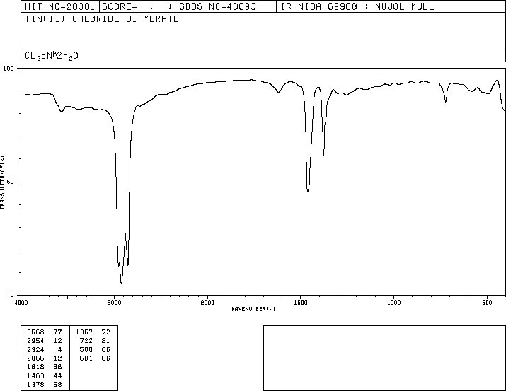Select the 2924 wavenumber in the peak table
This screenshot has height=391, width=506.
pos(35,349)
